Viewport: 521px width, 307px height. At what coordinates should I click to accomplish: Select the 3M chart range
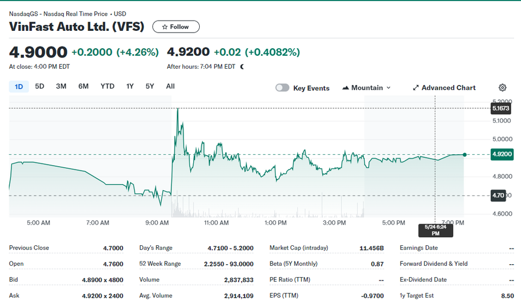tap(61, 86)
